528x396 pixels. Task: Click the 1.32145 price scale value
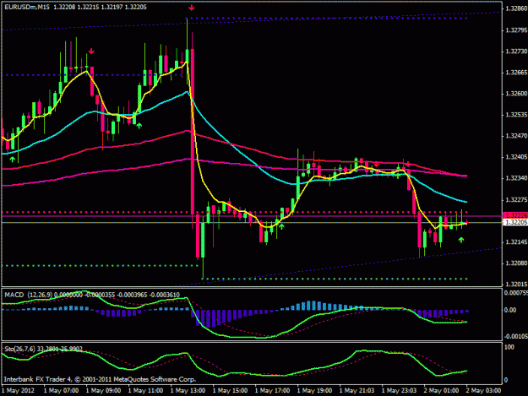[516, 242]
